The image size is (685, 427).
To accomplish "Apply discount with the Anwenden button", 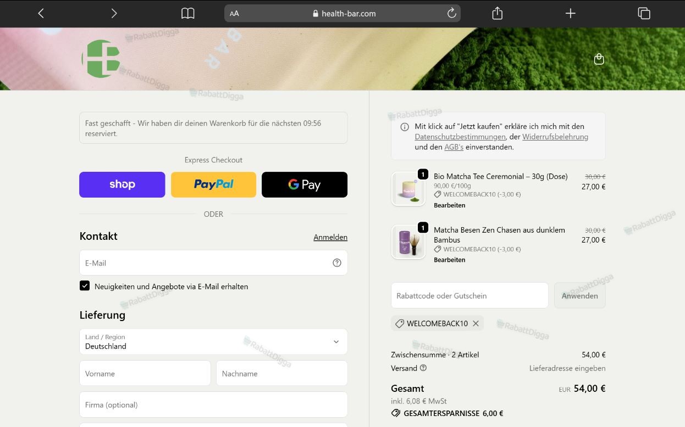I will tap(579, 296).
